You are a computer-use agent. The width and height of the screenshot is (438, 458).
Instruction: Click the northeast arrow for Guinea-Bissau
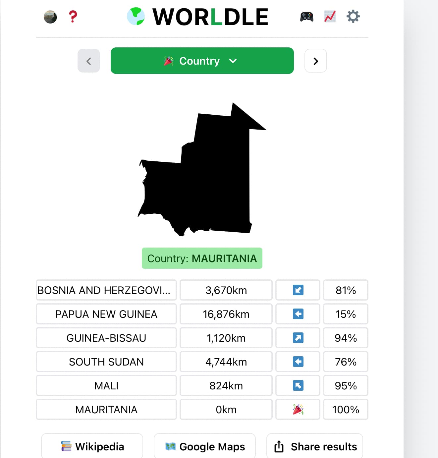click(298, 338)
